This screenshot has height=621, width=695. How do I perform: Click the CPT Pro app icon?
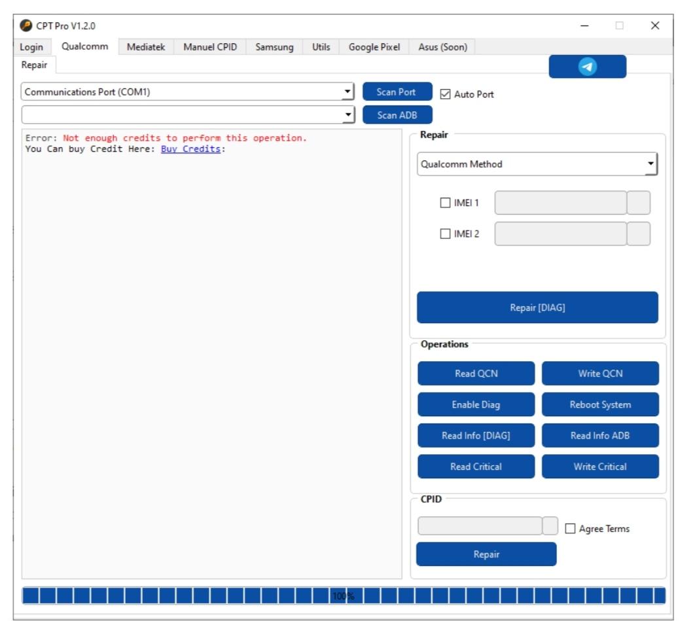26,26
